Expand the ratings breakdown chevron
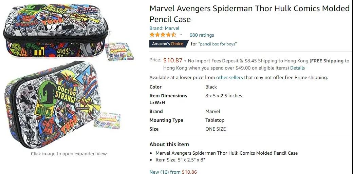The height and width of the screenshot is (174, 353). tap(181, 35)
